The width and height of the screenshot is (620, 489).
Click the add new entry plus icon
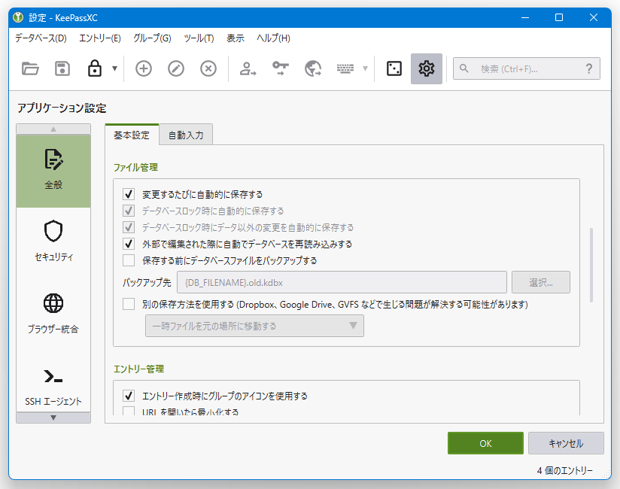144,68
